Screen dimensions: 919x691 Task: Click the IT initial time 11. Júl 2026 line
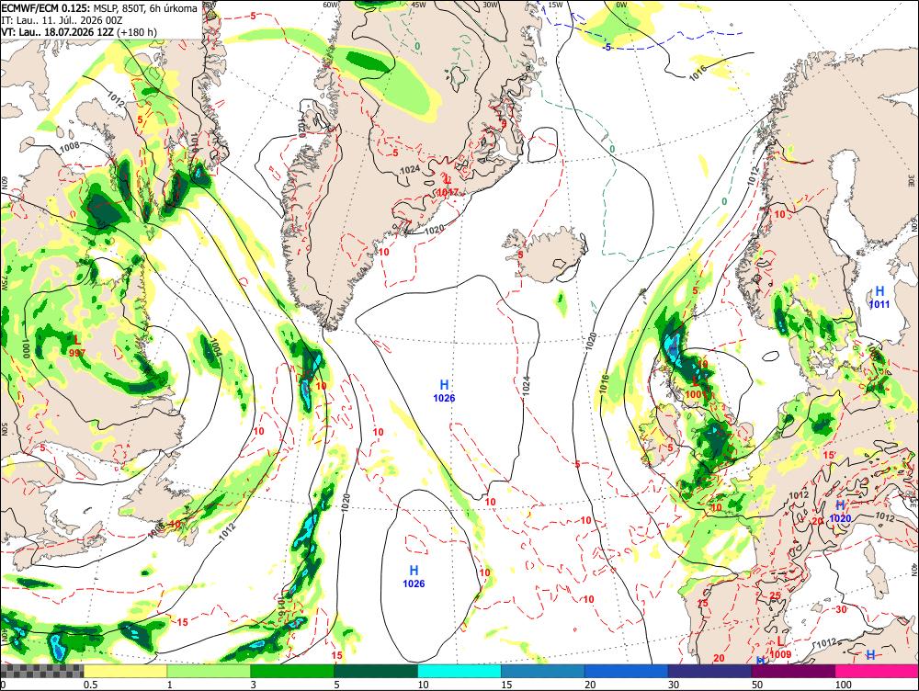pyautogui.click(x=61, y=20)
